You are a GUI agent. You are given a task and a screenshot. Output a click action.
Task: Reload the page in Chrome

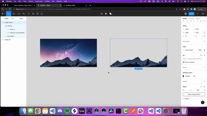10,9
